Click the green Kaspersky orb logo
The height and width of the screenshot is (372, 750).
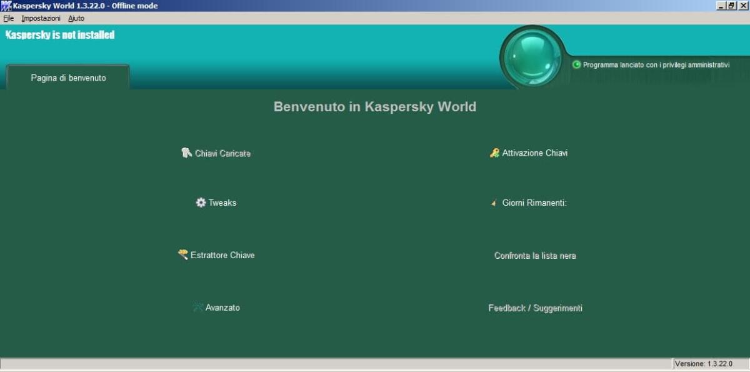[532, 55]
